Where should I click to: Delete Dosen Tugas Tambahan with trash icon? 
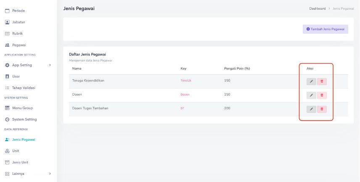(x=322, y=109)
